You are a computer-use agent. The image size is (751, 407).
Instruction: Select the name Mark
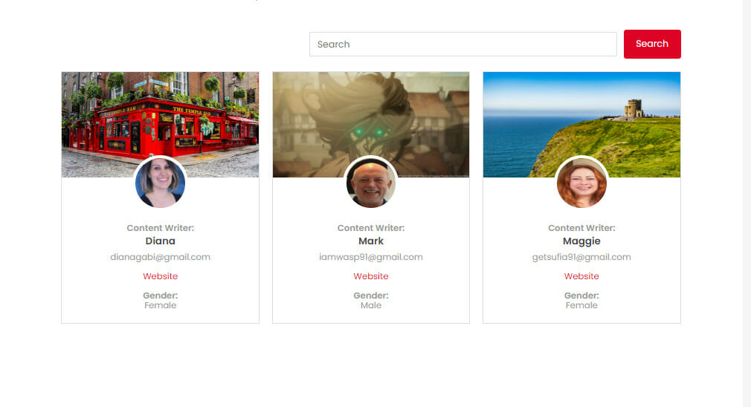[371, 241]
